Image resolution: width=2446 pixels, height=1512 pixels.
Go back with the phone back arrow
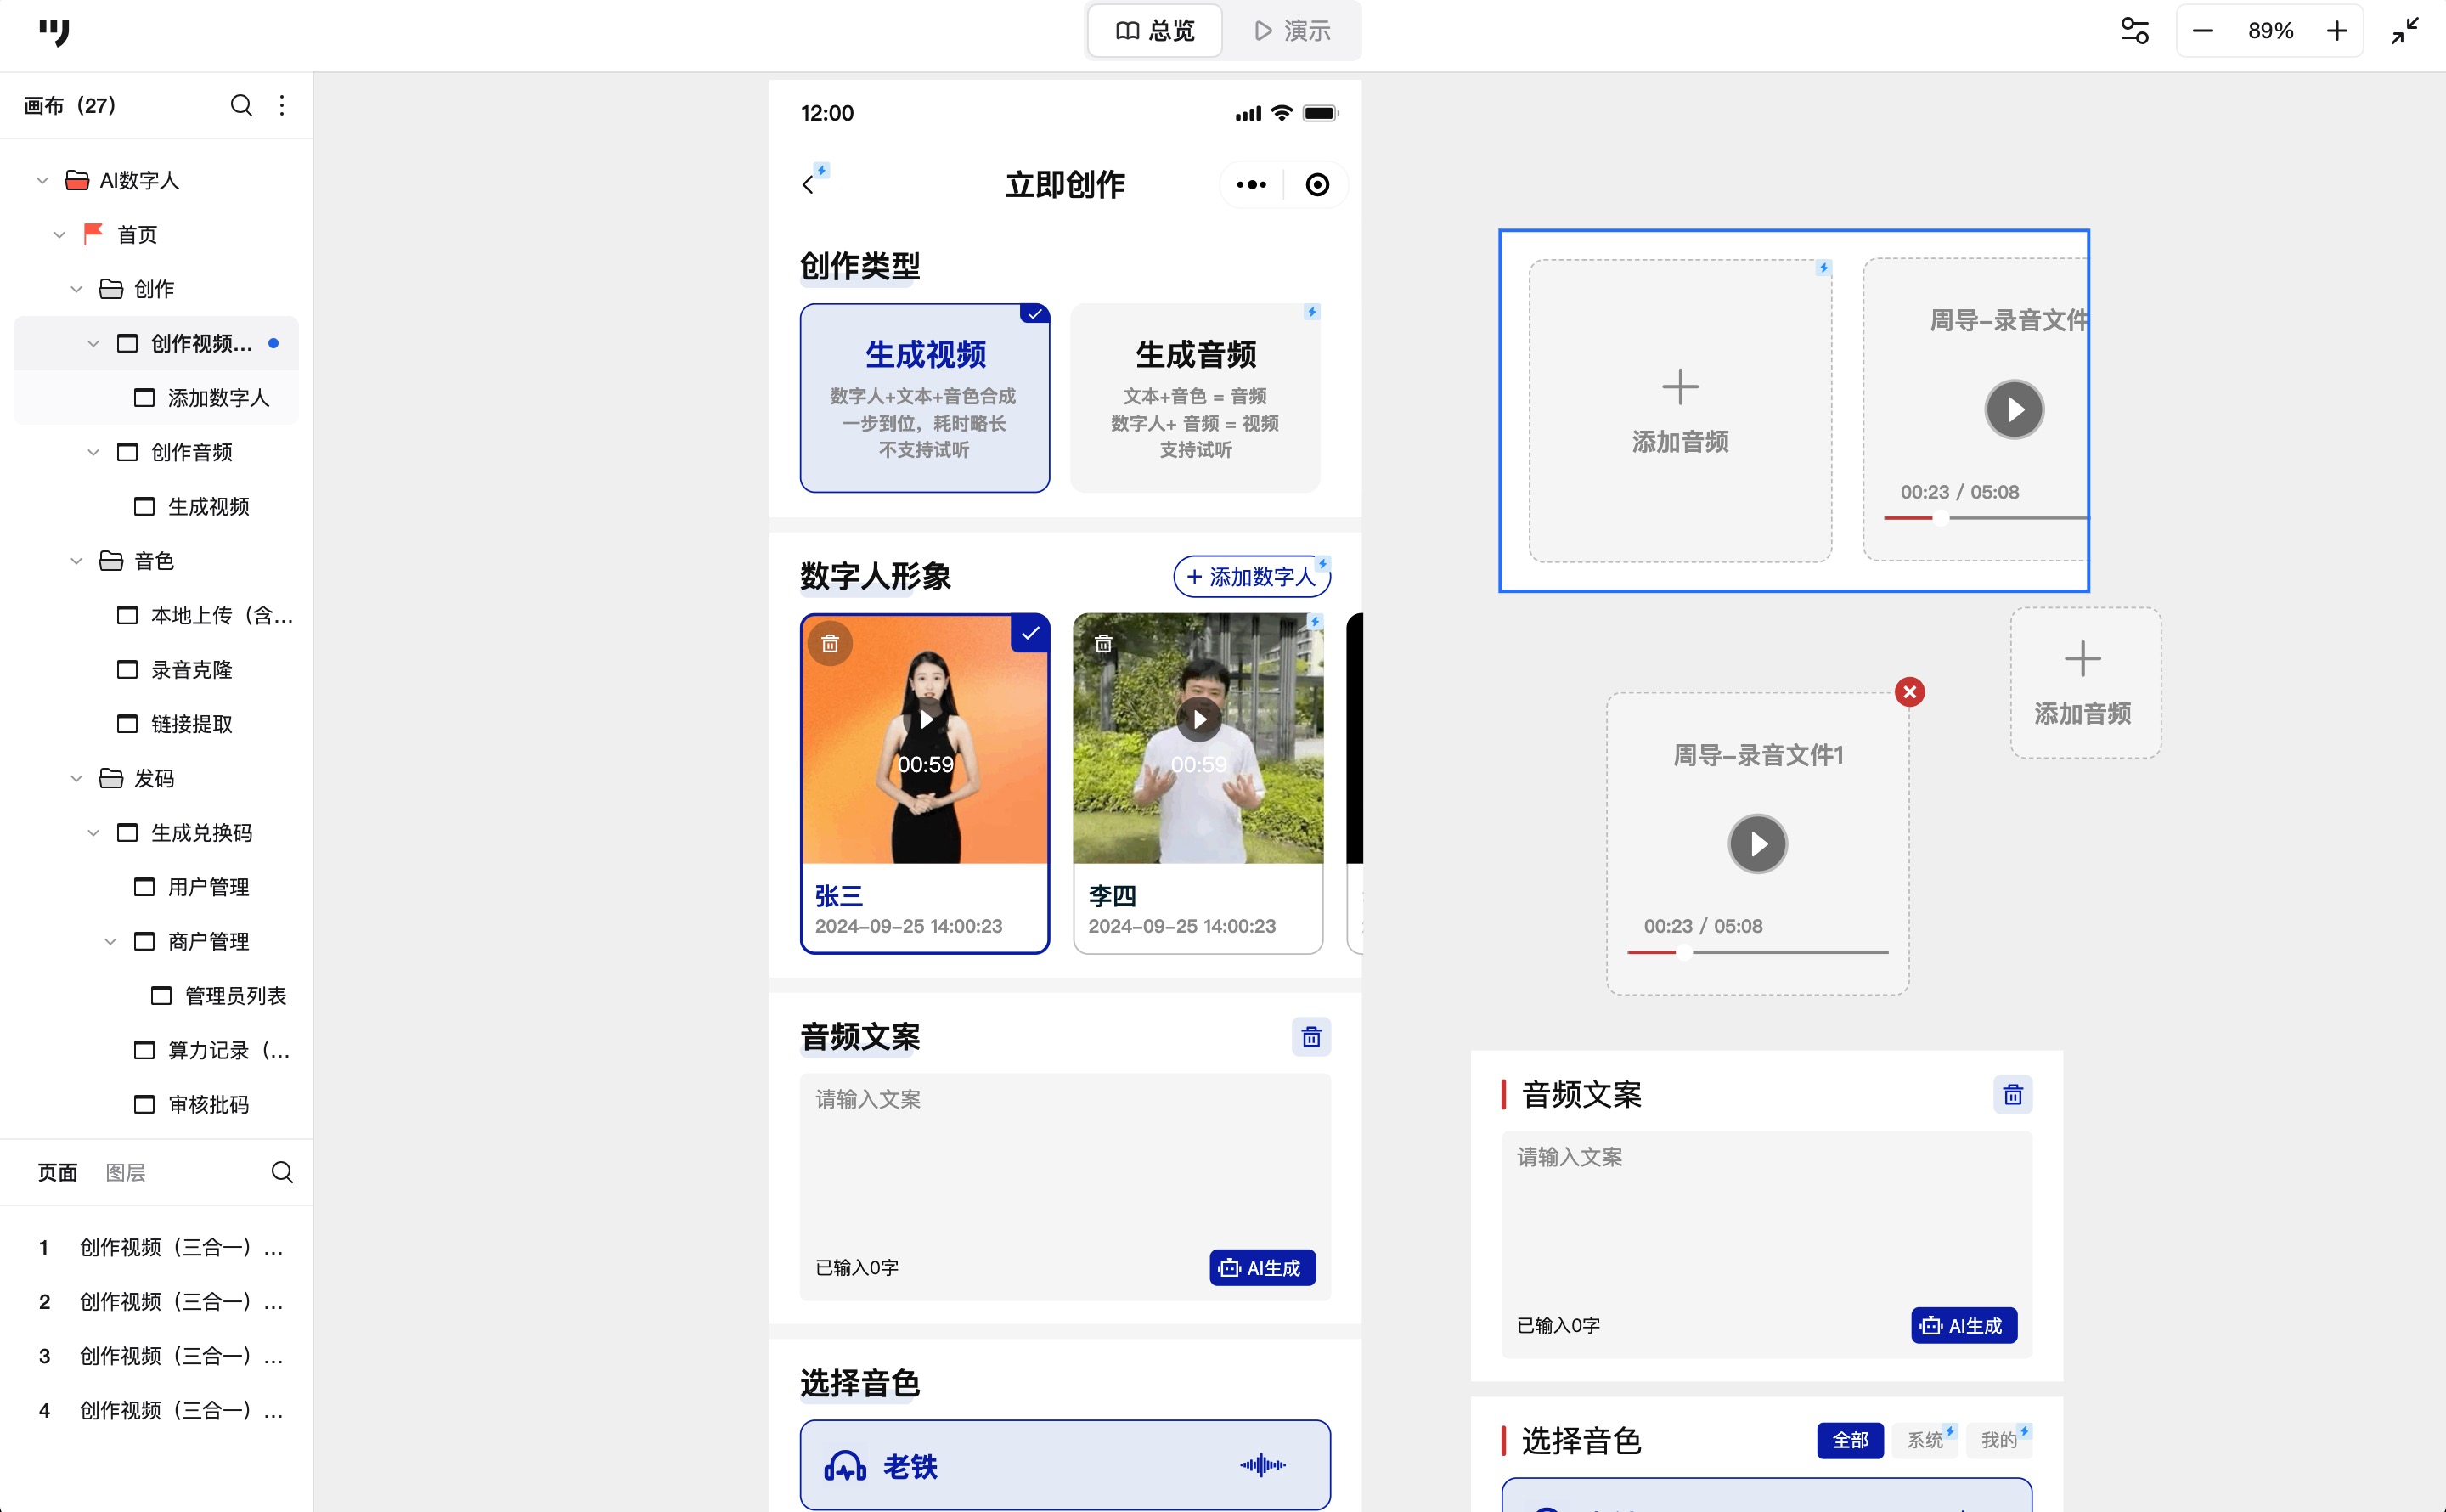[808, 184]
